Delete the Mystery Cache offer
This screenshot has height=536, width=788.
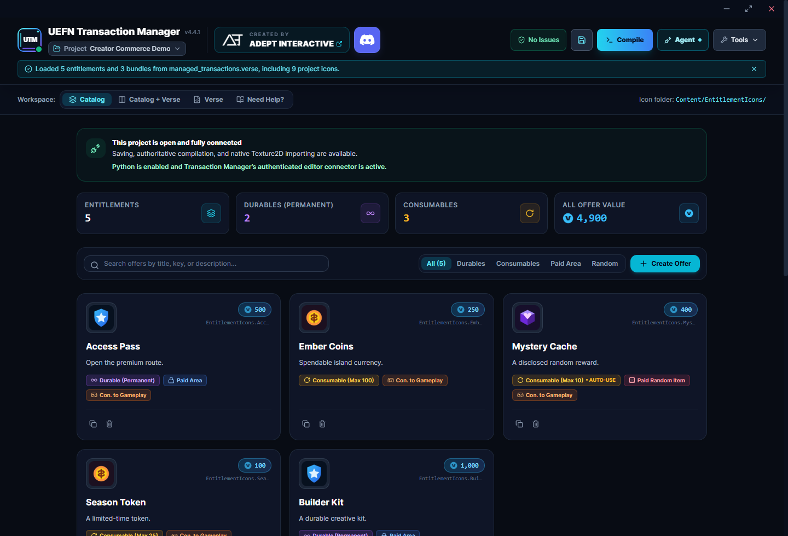[536, 424]
